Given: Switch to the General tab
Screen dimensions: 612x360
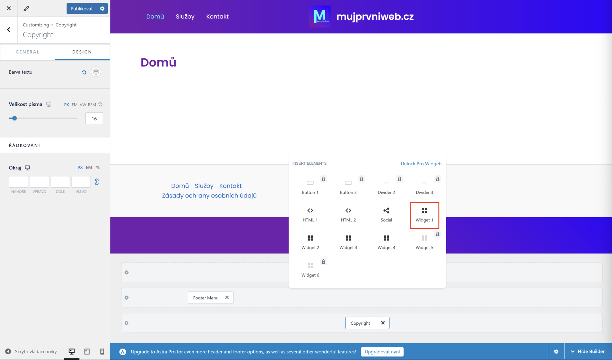Looking at the screenshot, I should point(27,52).
